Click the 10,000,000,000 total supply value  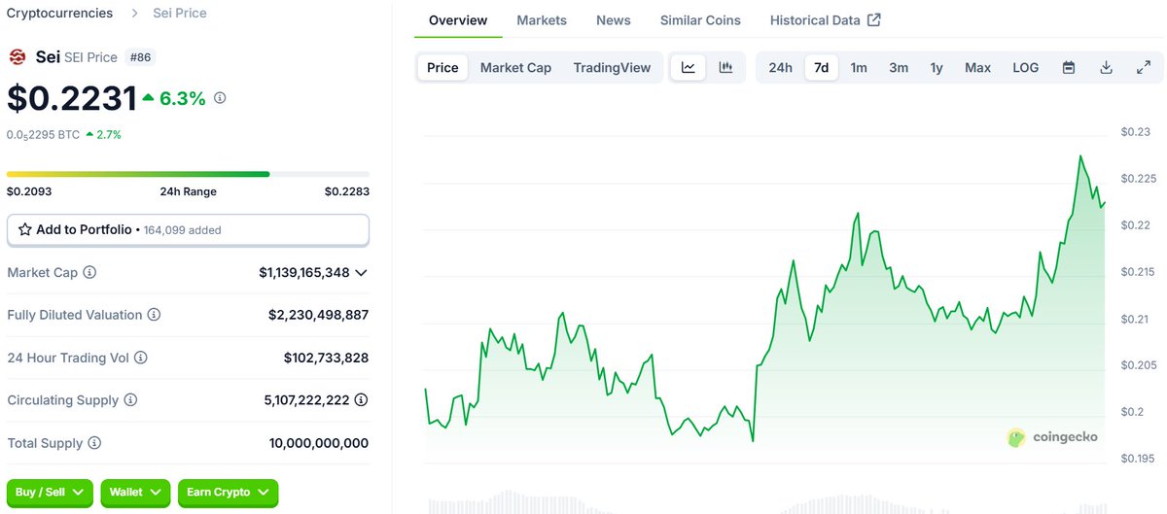[x=319, y=443]
